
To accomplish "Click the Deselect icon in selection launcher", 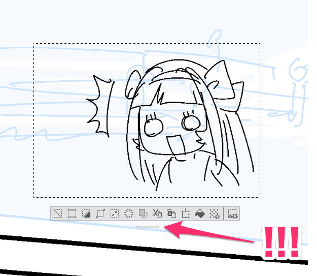I will point(58,213).
